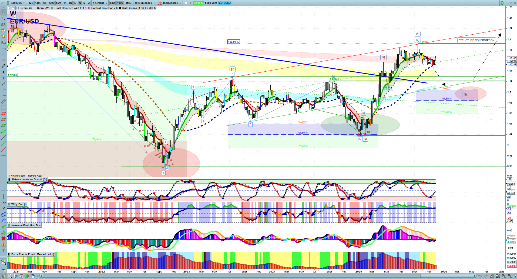Pick the alert bell tool
The image size is (517, 279).
tap(4, 36)
